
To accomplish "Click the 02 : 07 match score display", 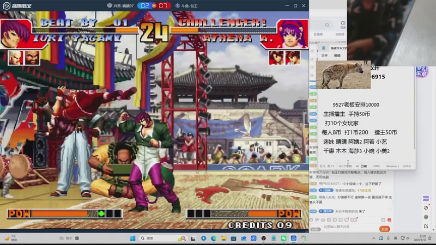I will pos(154,5).
